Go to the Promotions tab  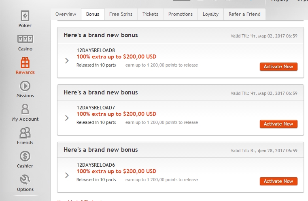pyautogui.click(x=181, y=14)
